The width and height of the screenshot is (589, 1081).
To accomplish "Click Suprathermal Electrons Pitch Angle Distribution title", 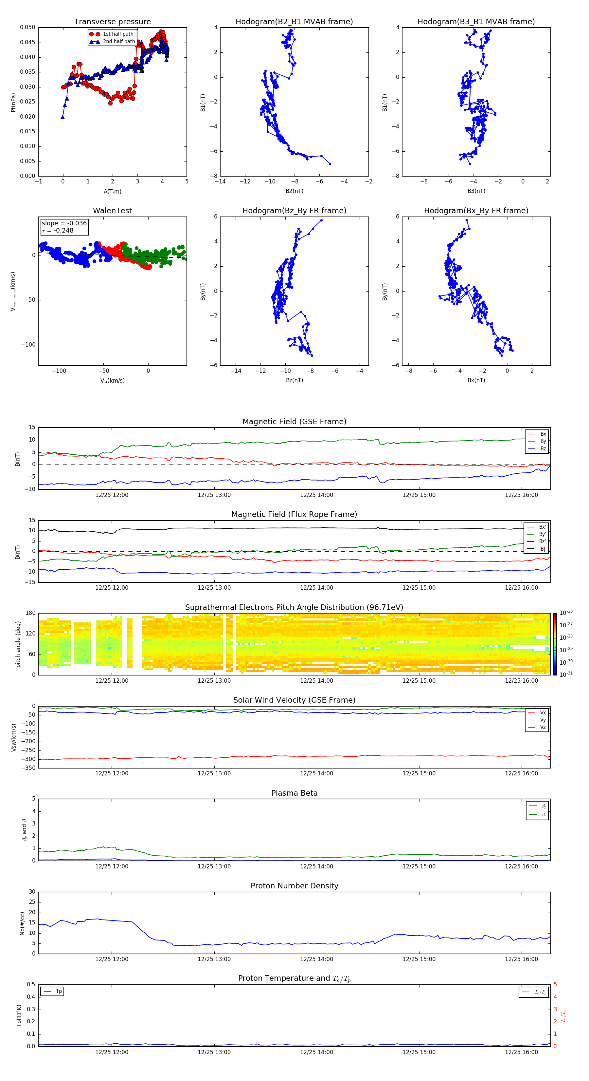I will pyautogui.click(x=294, y=607).
